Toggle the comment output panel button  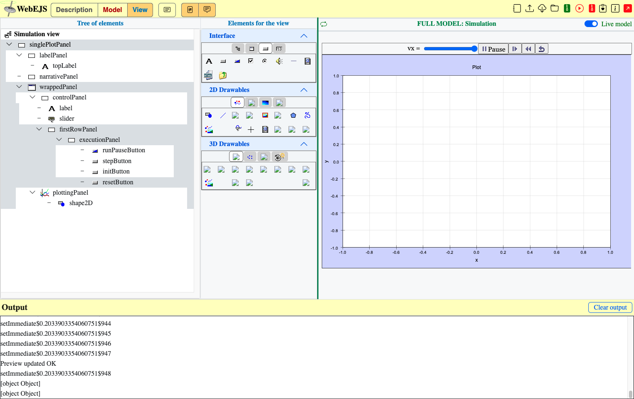pyautogui.click(x=207, y=10)
